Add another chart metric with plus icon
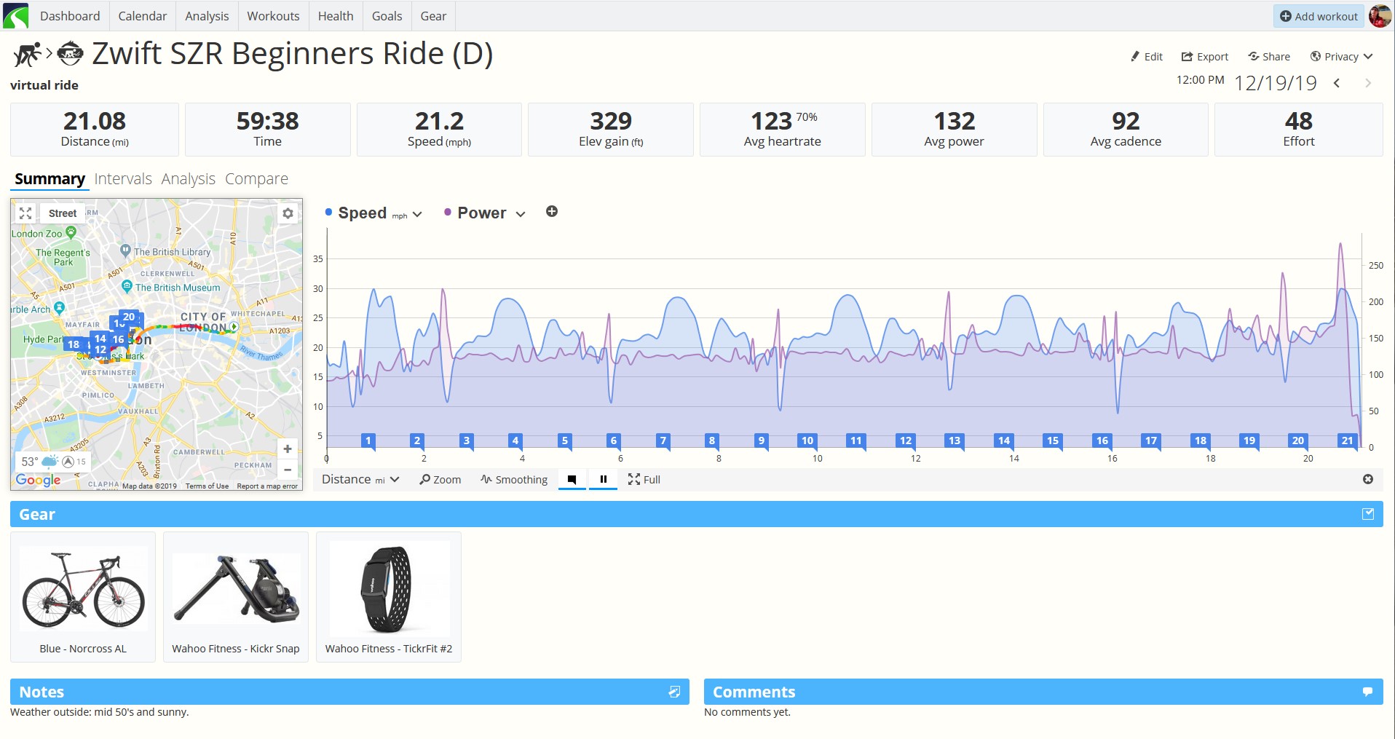This screenshot has width=1395, height=739. [552, 212]
